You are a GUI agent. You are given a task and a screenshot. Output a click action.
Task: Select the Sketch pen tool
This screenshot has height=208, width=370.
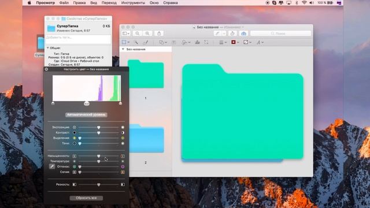146,42
